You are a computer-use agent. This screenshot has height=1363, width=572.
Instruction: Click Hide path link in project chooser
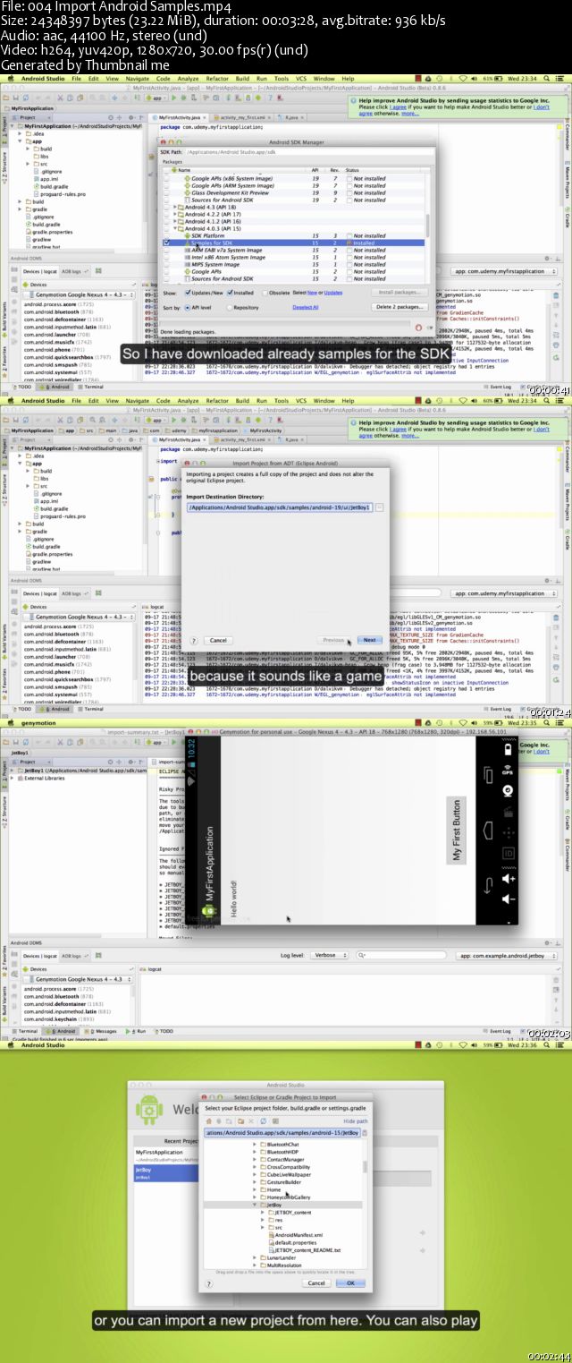click(x=355, y=1121)
